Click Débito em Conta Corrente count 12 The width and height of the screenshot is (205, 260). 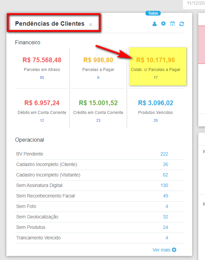42,120
